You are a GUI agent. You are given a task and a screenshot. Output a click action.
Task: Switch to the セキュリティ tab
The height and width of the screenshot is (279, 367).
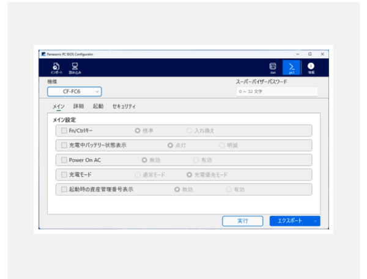[124, 106]
